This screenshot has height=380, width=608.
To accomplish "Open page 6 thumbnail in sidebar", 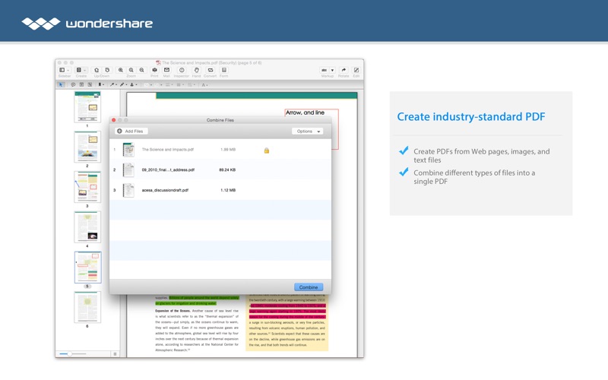I will point(87,307).
